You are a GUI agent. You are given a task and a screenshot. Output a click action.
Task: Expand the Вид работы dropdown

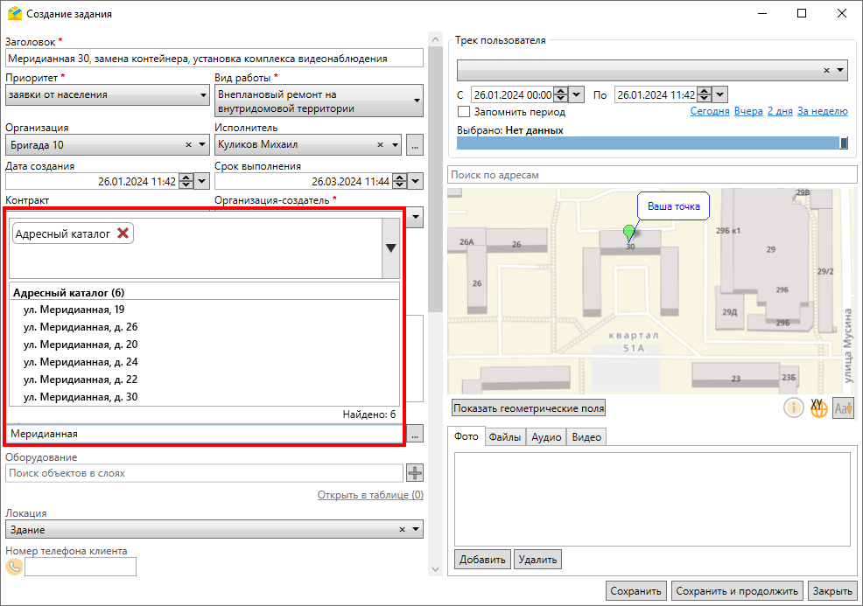(x=417, y=101)
